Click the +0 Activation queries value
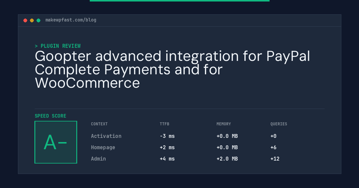 [273, 136]
